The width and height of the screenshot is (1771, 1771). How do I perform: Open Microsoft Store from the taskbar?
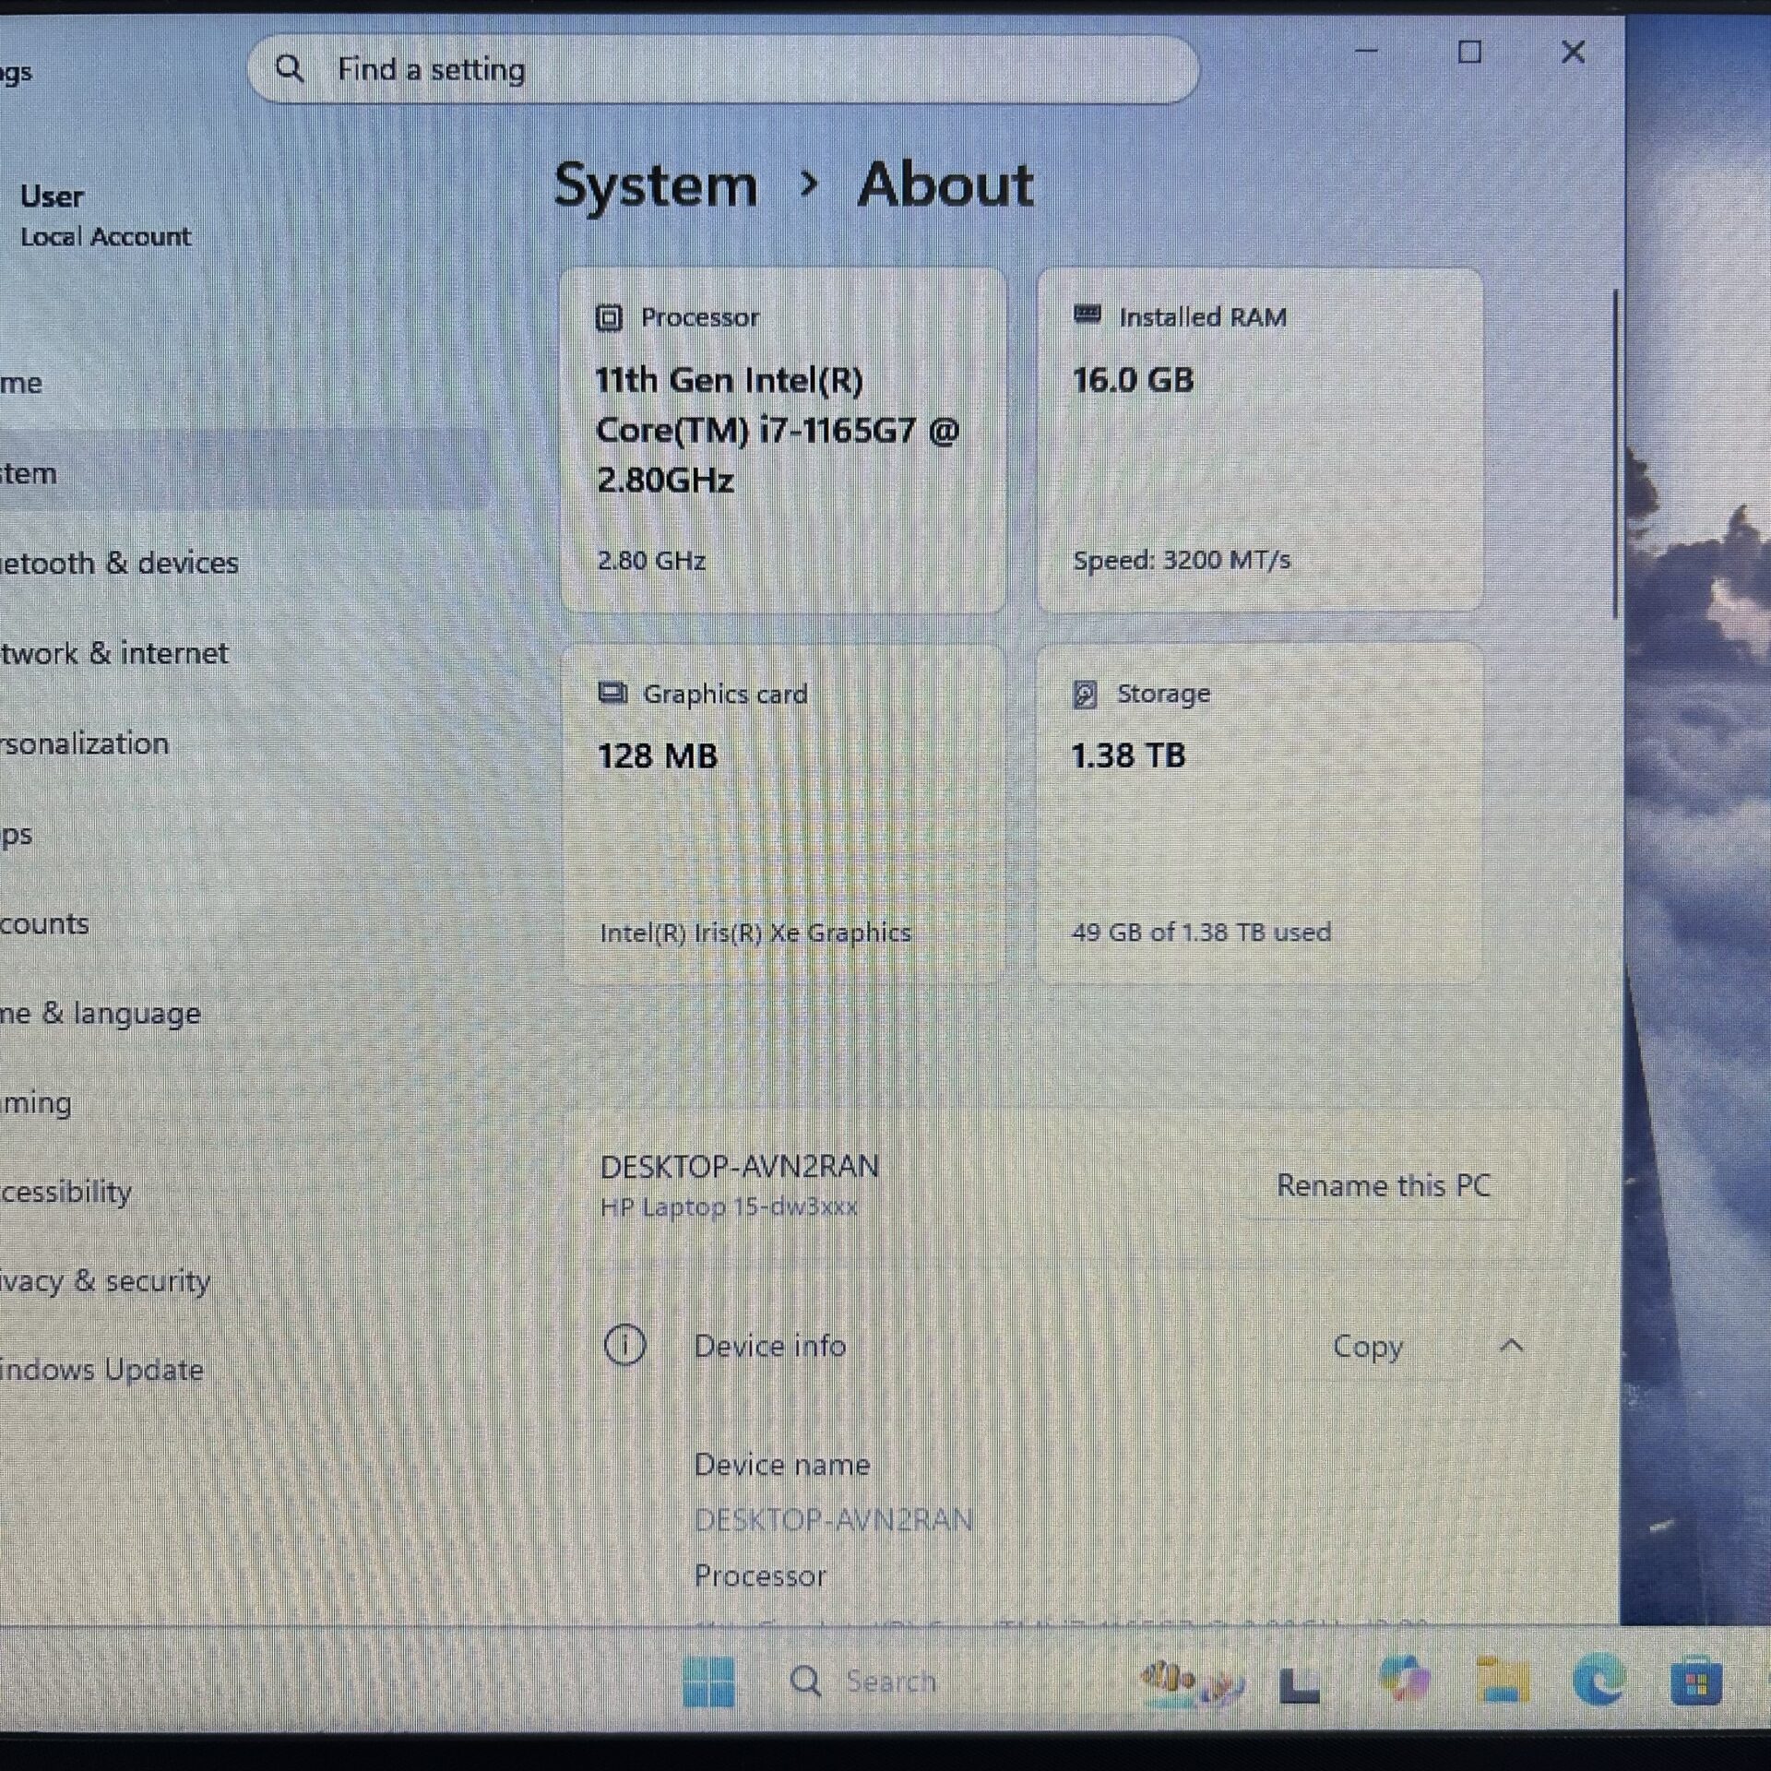(x=1696, y=1681)
